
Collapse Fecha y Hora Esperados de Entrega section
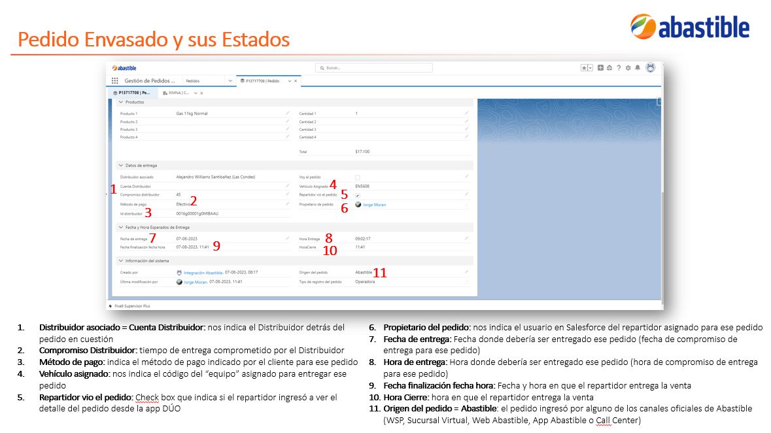[x=121, y=228]
